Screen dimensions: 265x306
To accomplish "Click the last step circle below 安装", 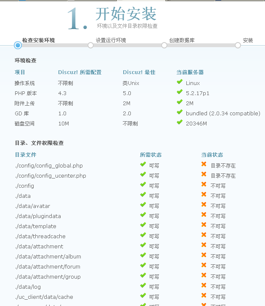I will pos(238,45).
